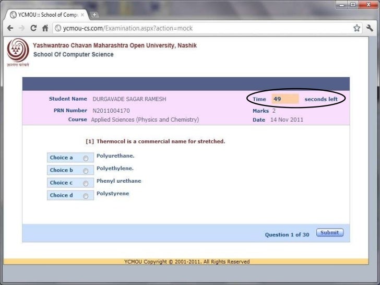The image size is (380, 285).
Task: Click the globe icon in the address bar
Action: [x=58, y=28]
